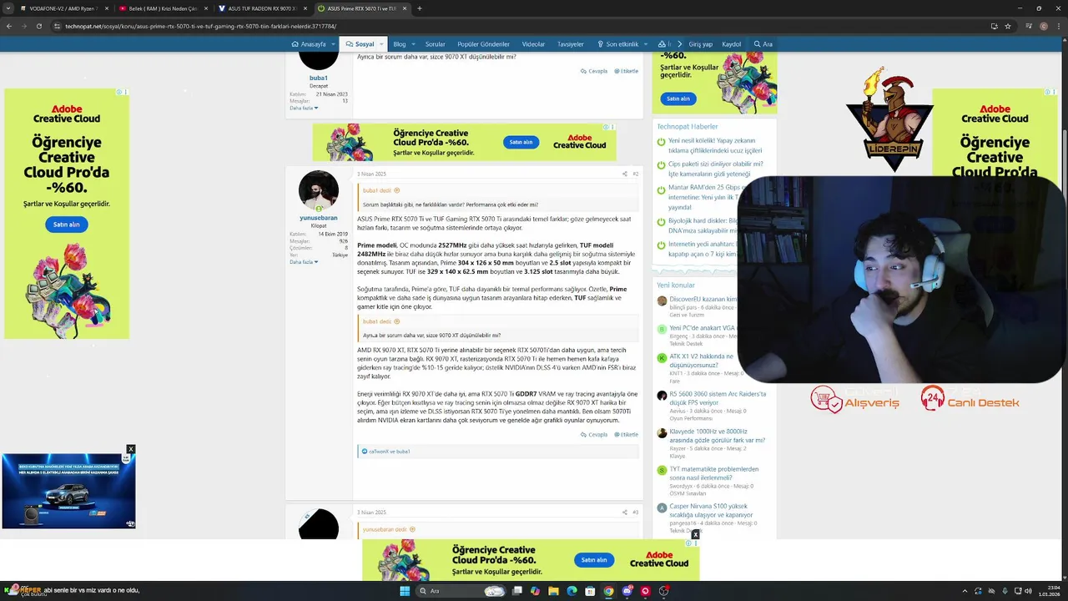
Task: Expand the Anasayfa dropdown arrow
Action: click(x=335, y=44)
